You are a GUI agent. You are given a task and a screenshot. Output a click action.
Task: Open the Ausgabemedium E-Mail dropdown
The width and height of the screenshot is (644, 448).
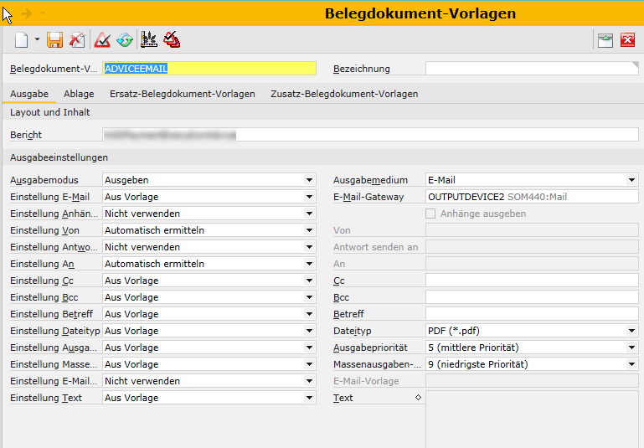pyautogui.click(x=632, y=180)
